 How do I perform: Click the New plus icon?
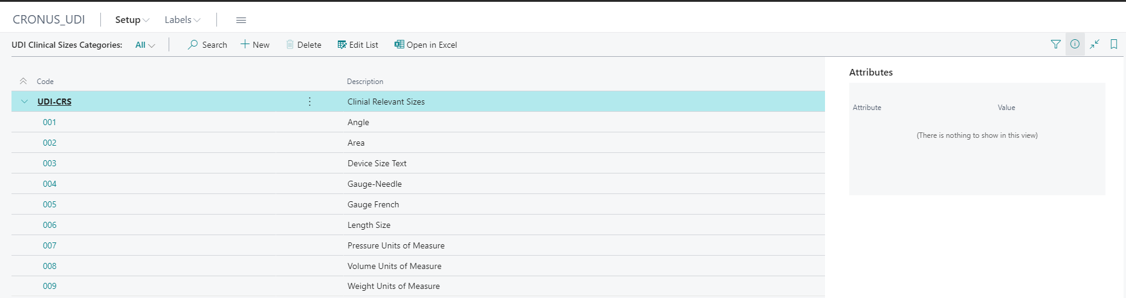point(245,44)
